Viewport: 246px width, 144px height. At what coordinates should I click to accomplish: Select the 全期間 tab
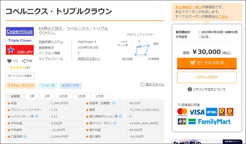pos(15,96)
